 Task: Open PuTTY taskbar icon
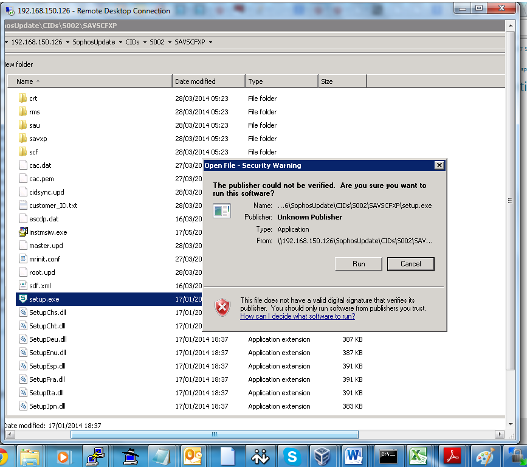96,457
